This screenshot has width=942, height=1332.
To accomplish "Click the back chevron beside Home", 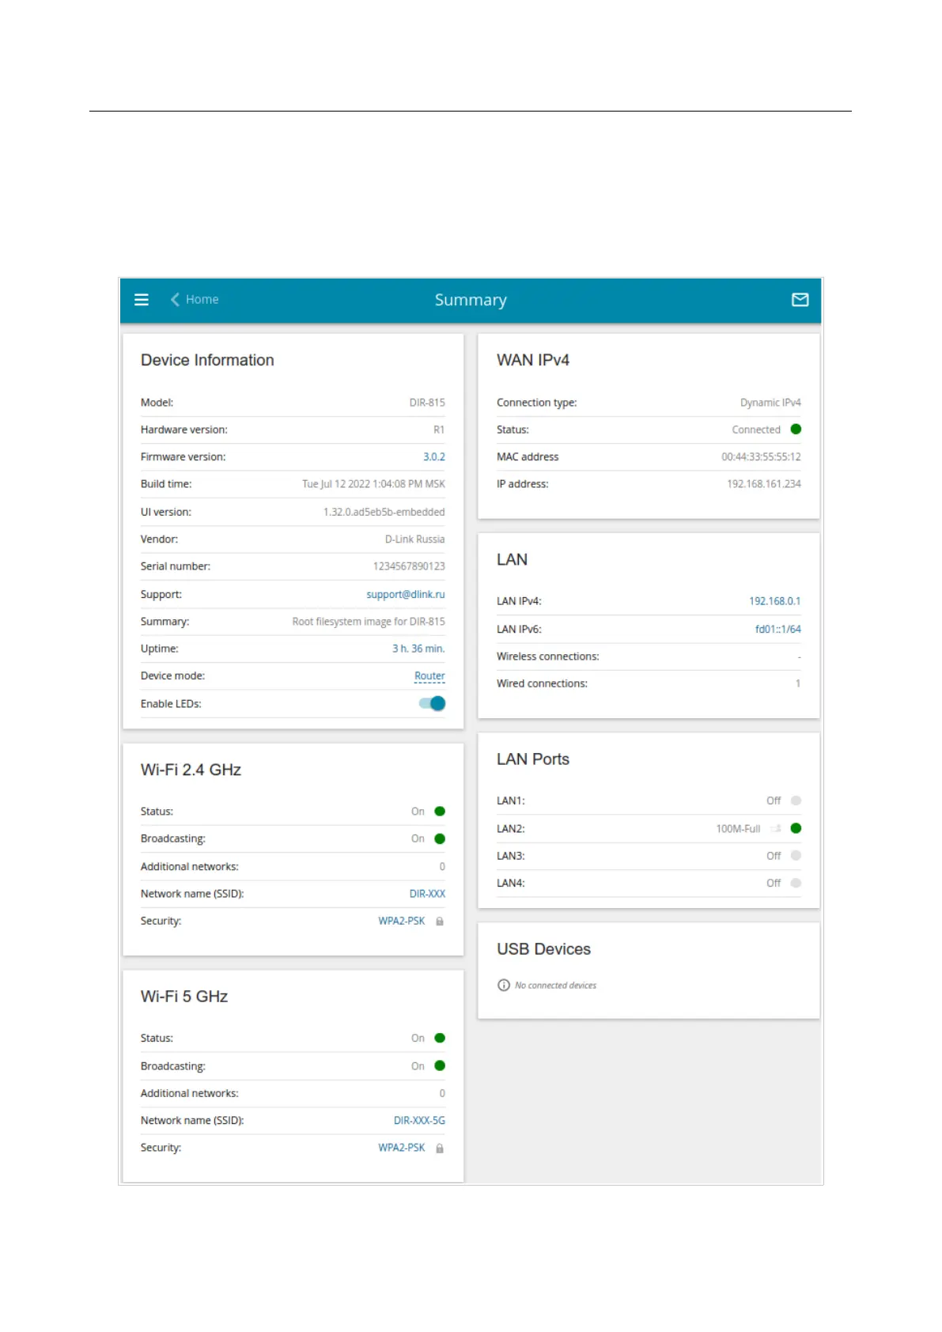I will point(175,300).
